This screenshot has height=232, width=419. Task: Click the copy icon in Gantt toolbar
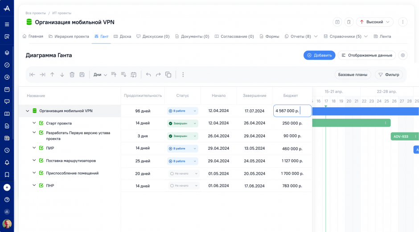pos(168,75)
